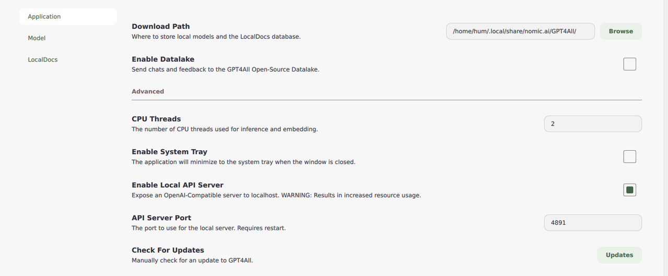Open the LocalDocs settings tab

pyautogui.click(x=68, y=59)
